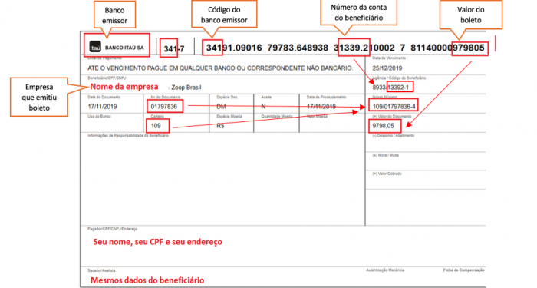
Task: Select digit group '34191.09016' in typeable line
Action: pyautogui.click(x=234, y=48)
